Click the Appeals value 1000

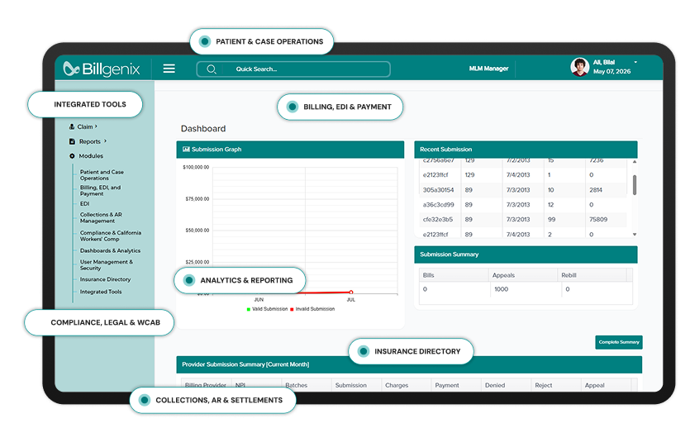501,289
